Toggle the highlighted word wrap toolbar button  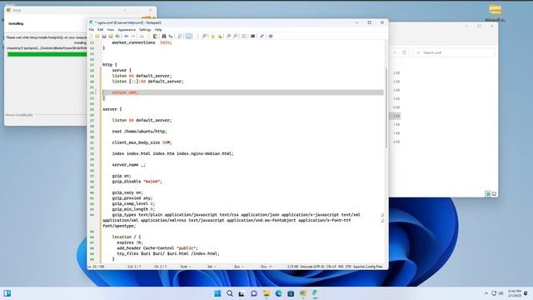[189, 36]
